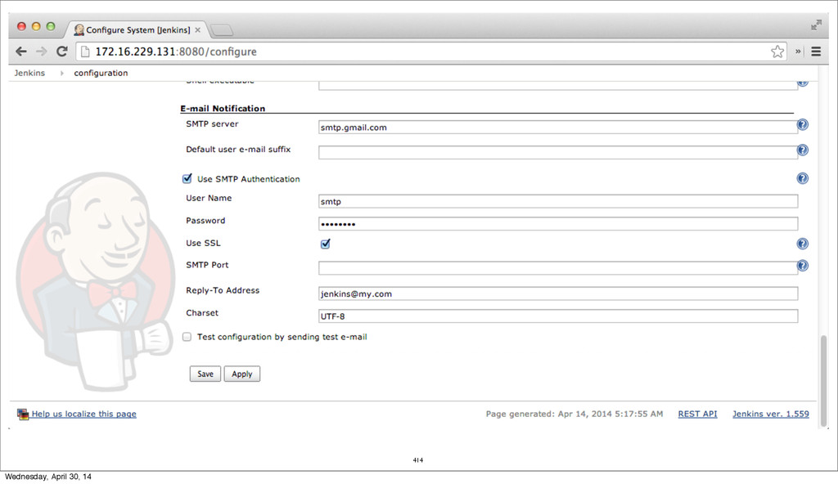Close the Configure System tab
The width and height of the screenshot is (838, 484).
198,30
